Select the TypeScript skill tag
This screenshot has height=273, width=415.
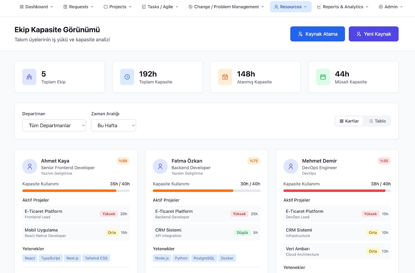click(x=50, y=258)
